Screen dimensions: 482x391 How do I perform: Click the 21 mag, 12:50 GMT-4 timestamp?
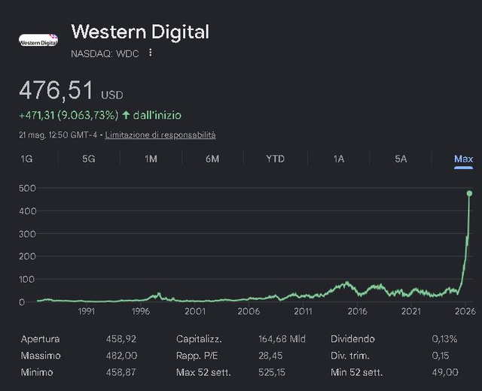(58, 135)
